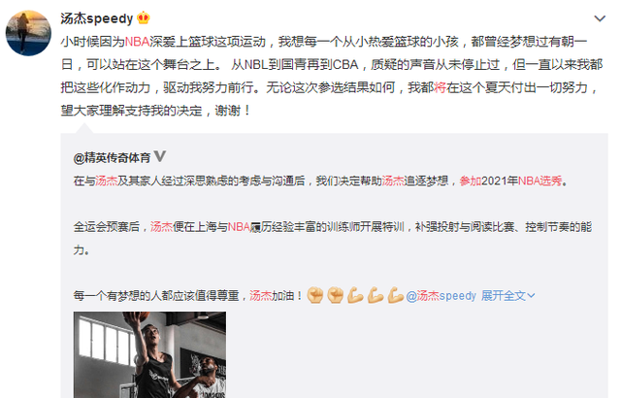Screen dimensions: 621x398
Task: Click the gold crown membership icon
Action: tap(143, 18)
